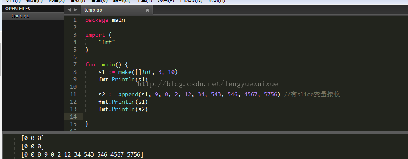Click the closing brace on line 15
Viewport: 408px width, 159px height.
click(87, 124)
